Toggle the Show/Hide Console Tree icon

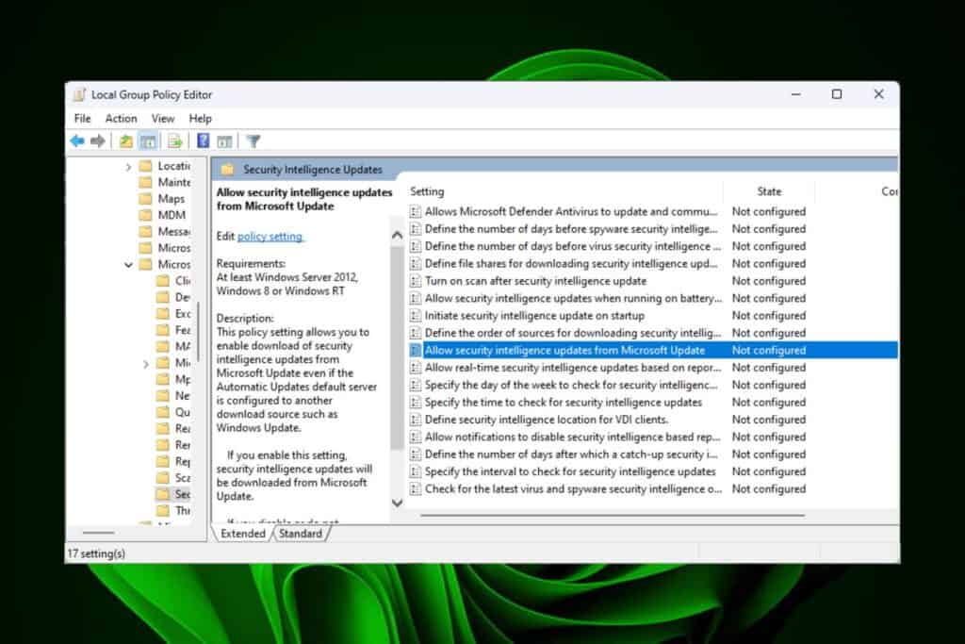[x=148, y=140]
